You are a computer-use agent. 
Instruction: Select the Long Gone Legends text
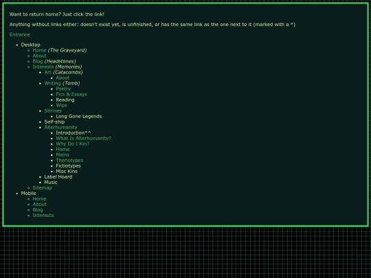click(x=79, y=116)
